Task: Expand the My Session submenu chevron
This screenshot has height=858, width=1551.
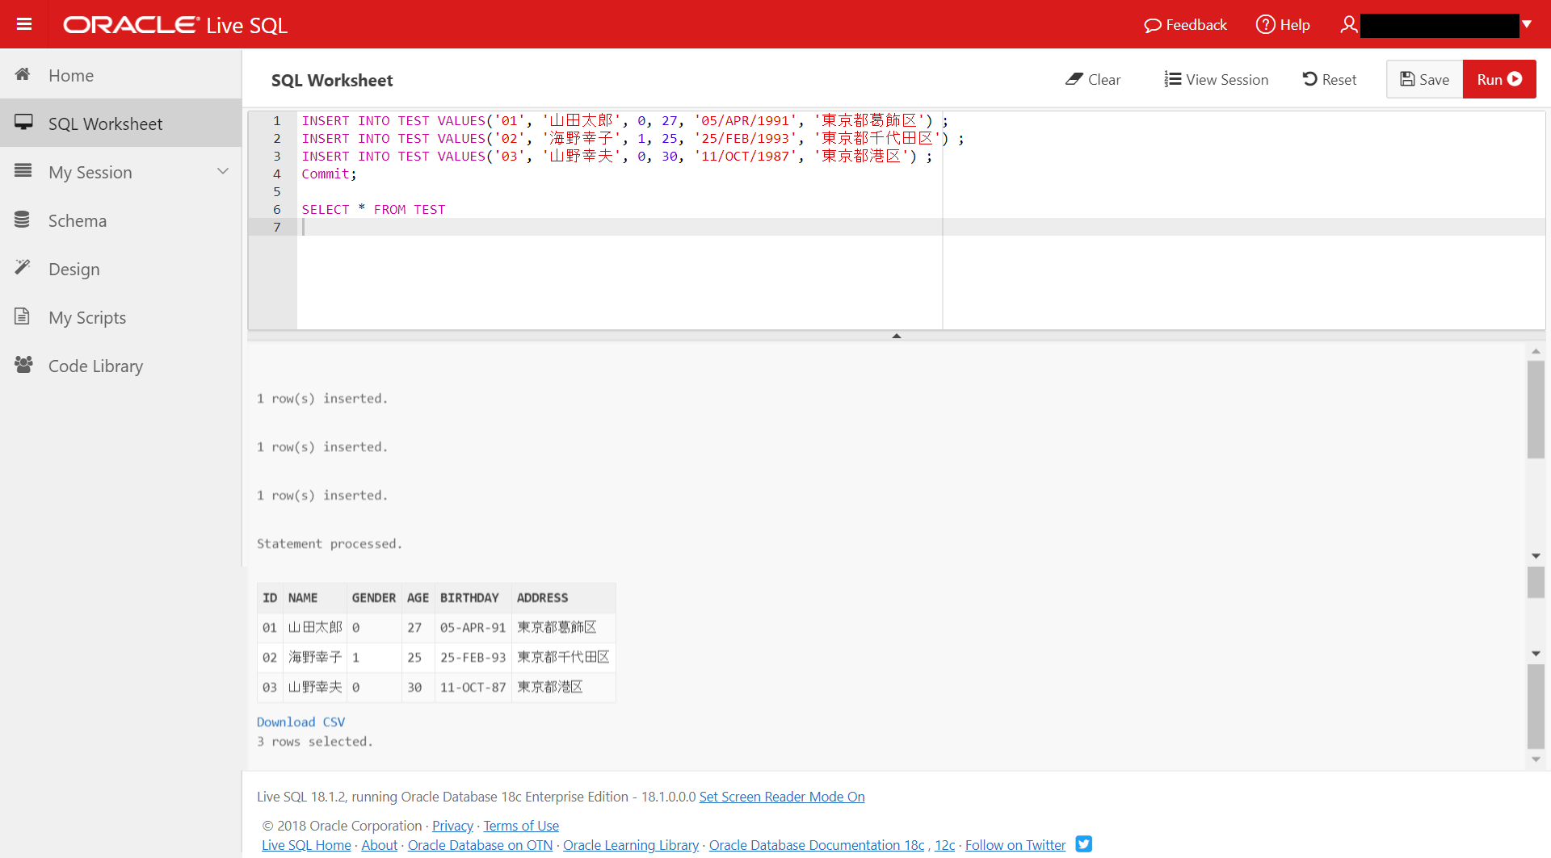Action: (223, 172)
